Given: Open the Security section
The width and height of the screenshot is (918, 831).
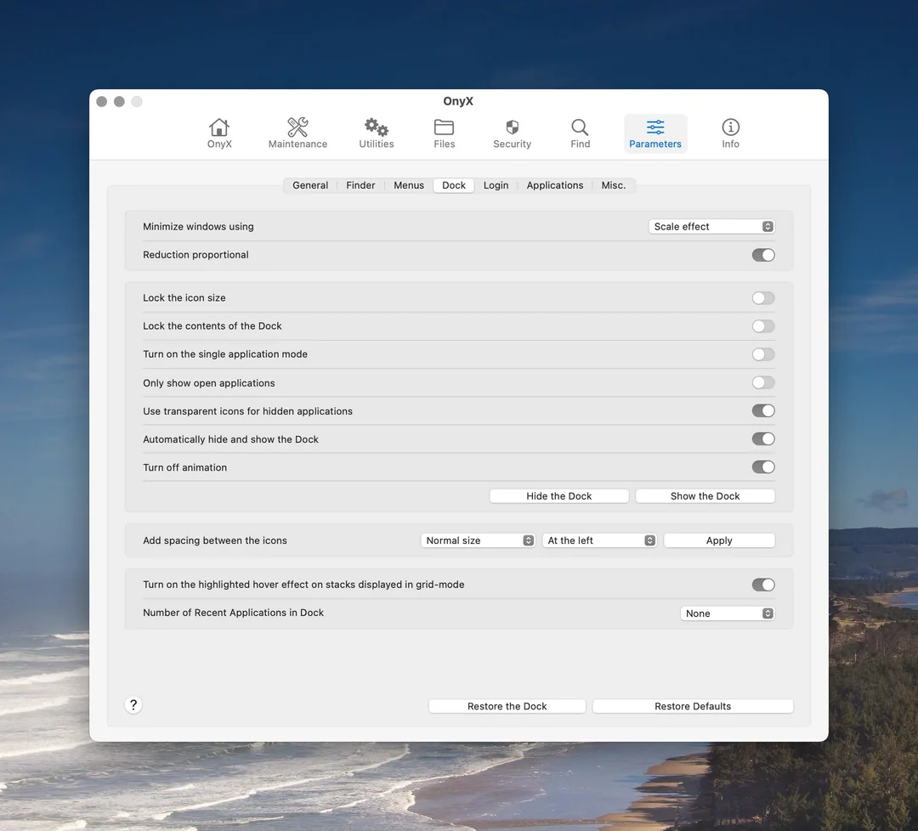Looking at the screenshot, I should pos(511,132).
